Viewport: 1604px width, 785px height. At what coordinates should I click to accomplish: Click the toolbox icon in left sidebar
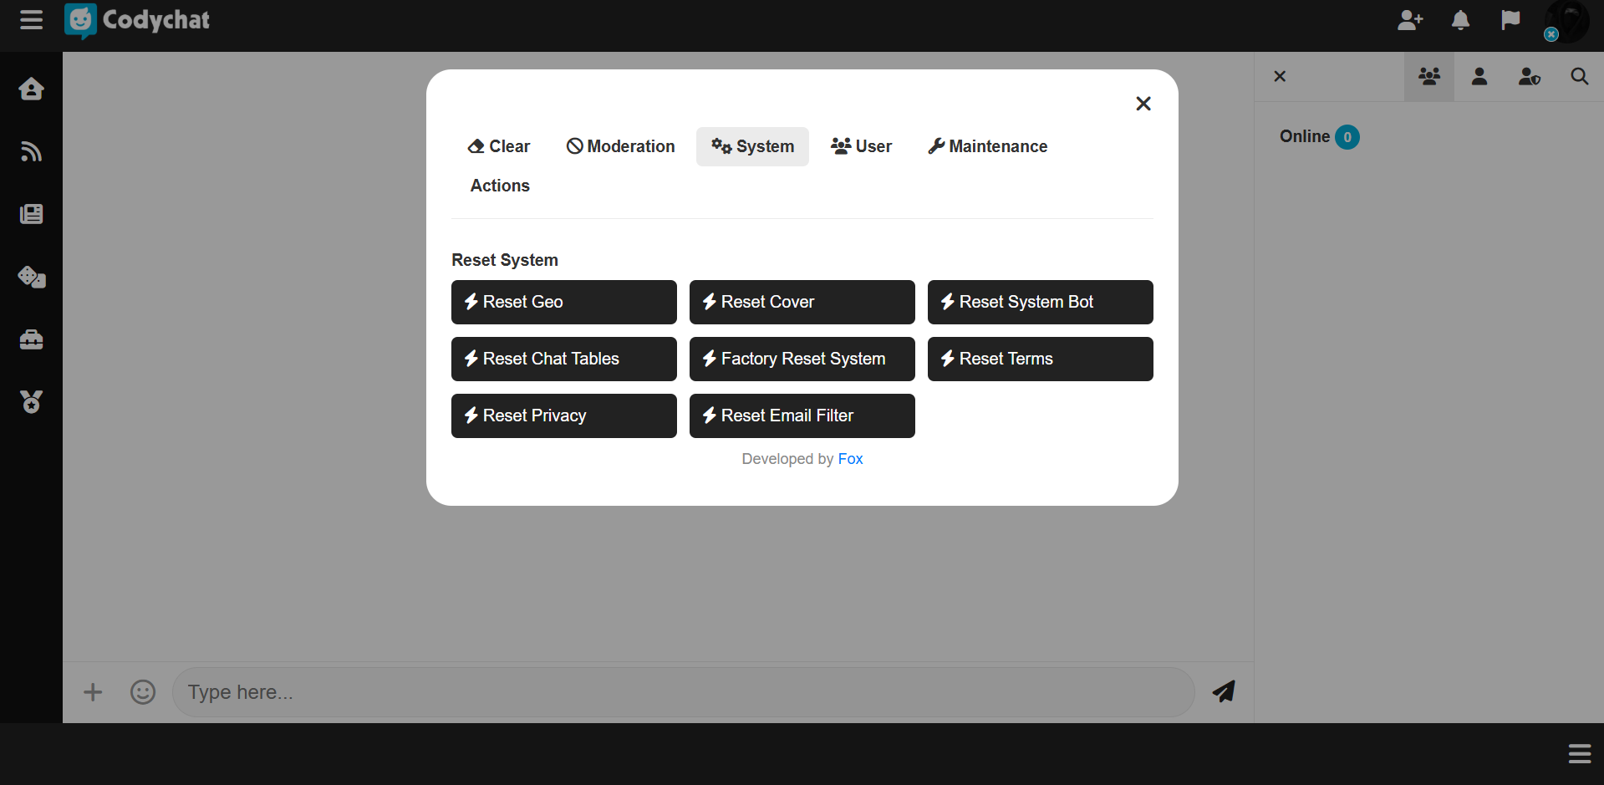pos(31,339)
